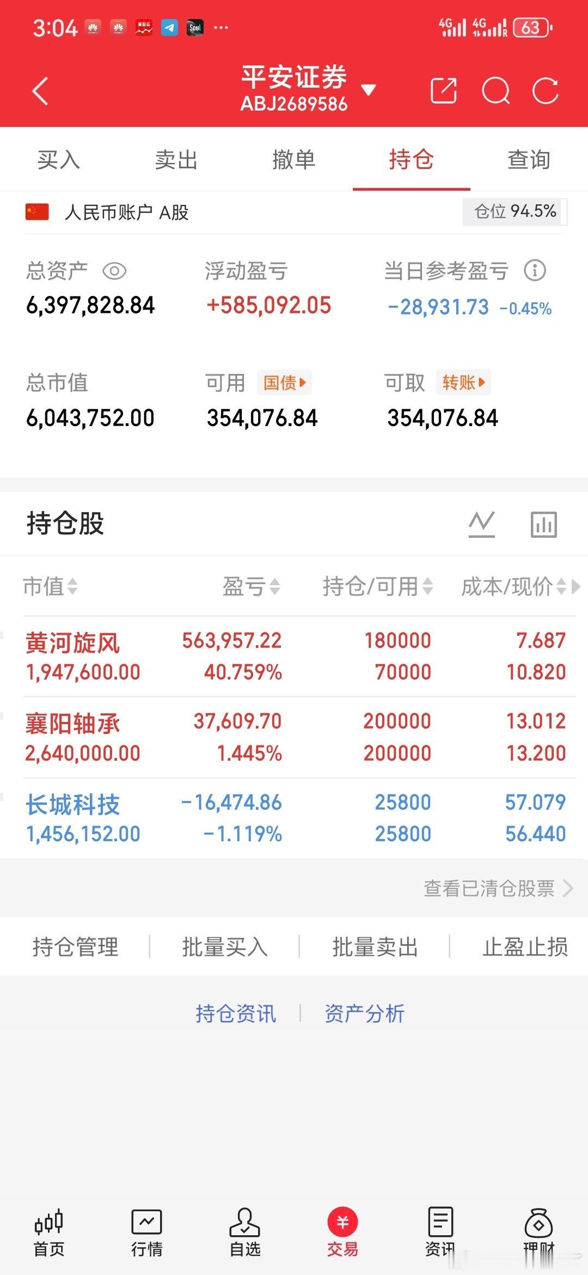Tap the search magnifier icon
588x1275 pixels.
point(496,90)
